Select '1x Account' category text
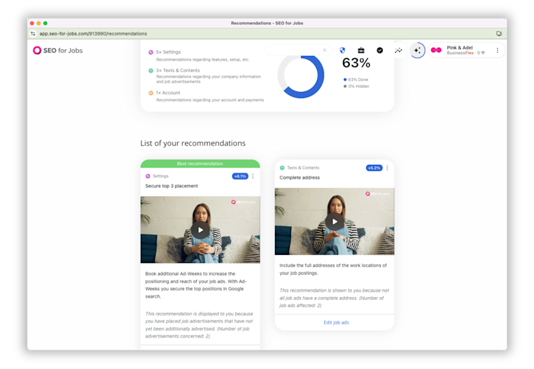534x369 pixels. [x=168, y=93]
